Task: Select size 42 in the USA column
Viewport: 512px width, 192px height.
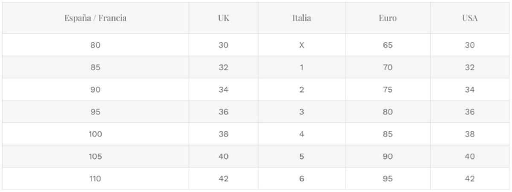Action: point(469,179)
